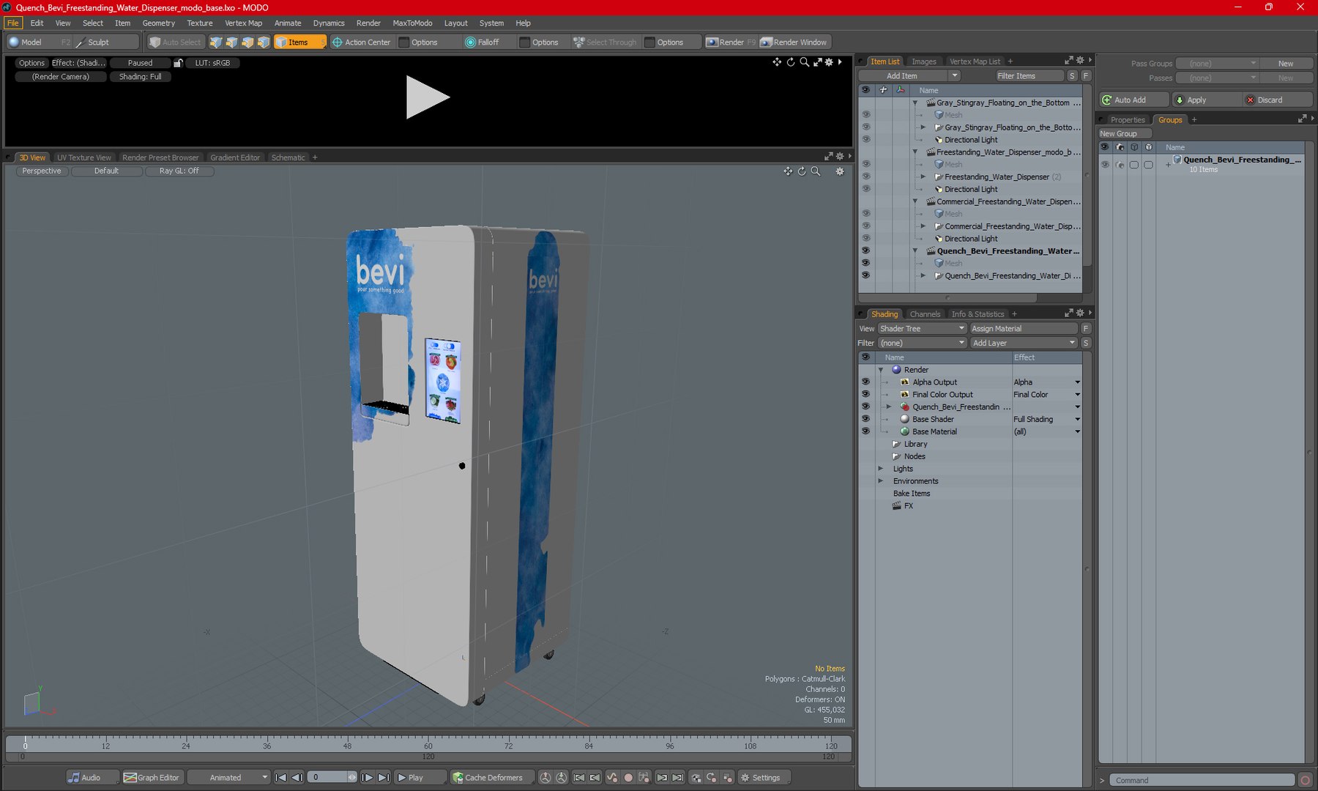Open the Geometry menu
1318x791 pixels.
159,23
